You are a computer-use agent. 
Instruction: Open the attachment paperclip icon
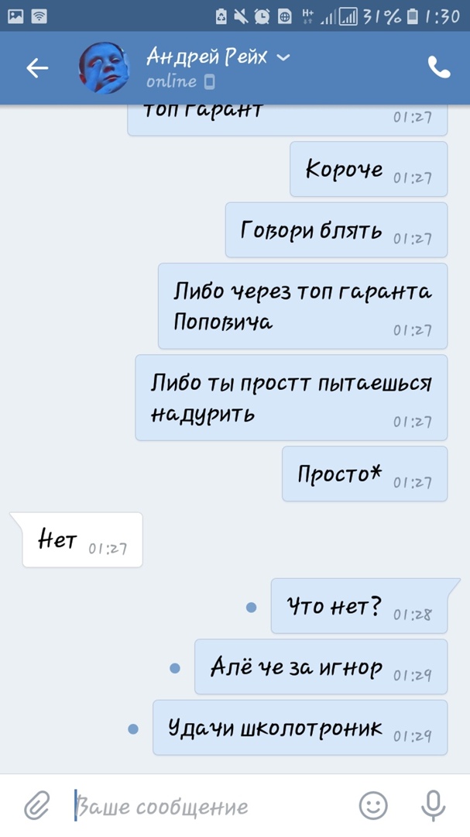click(37, 805)
